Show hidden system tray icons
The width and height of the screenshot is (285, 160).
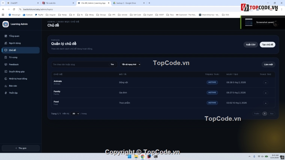(249, 156)
